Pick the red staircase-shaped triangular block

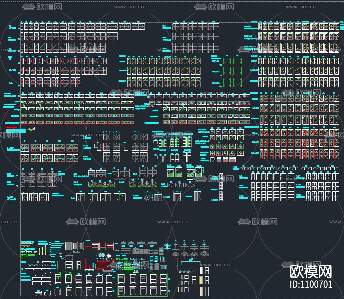[89, 264]
